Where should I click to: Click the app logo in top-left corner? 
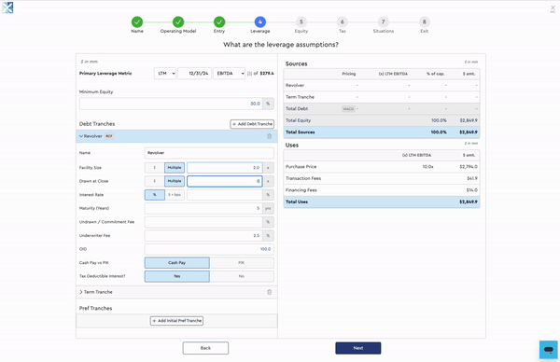click(x=7, y=7)
